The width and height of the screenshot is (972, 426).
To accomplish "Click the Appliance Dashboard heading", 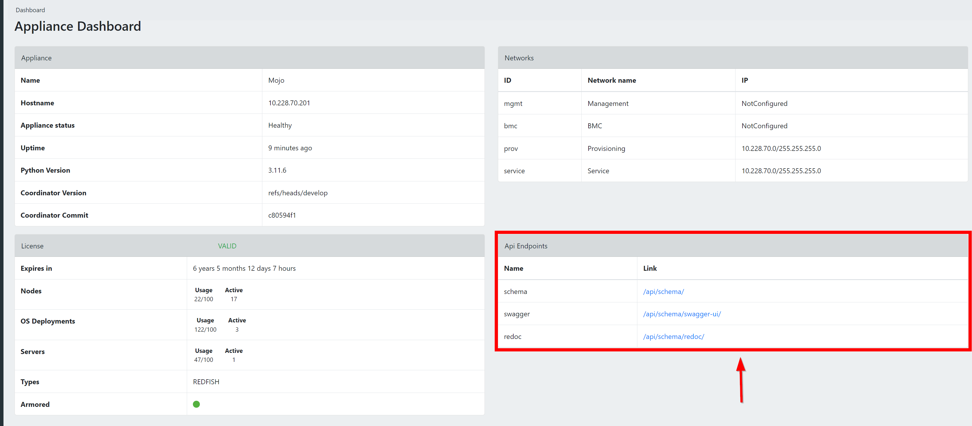I will [x=78, y=26].
